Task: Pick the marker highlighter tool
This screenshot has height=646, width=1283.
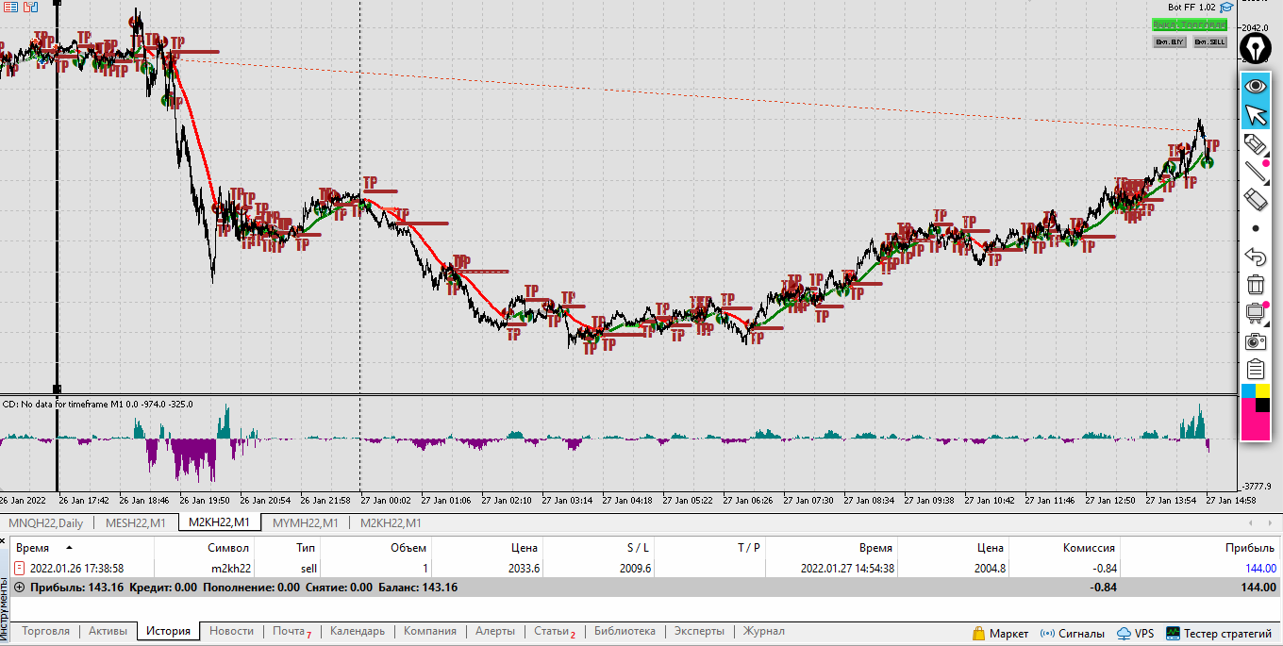Action: (1255, 144)
